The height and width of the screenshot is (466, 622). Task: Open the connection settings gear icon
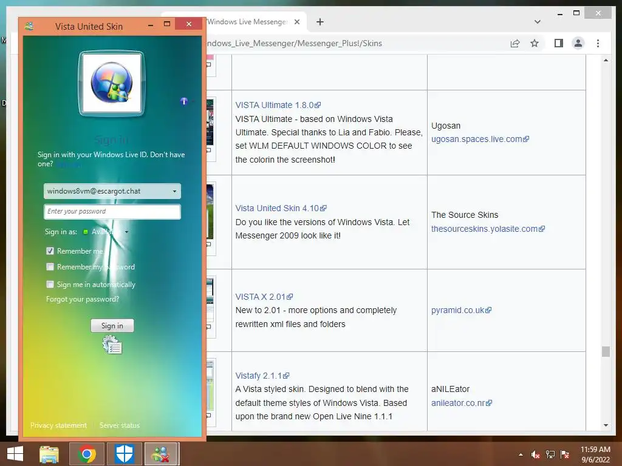112,345
